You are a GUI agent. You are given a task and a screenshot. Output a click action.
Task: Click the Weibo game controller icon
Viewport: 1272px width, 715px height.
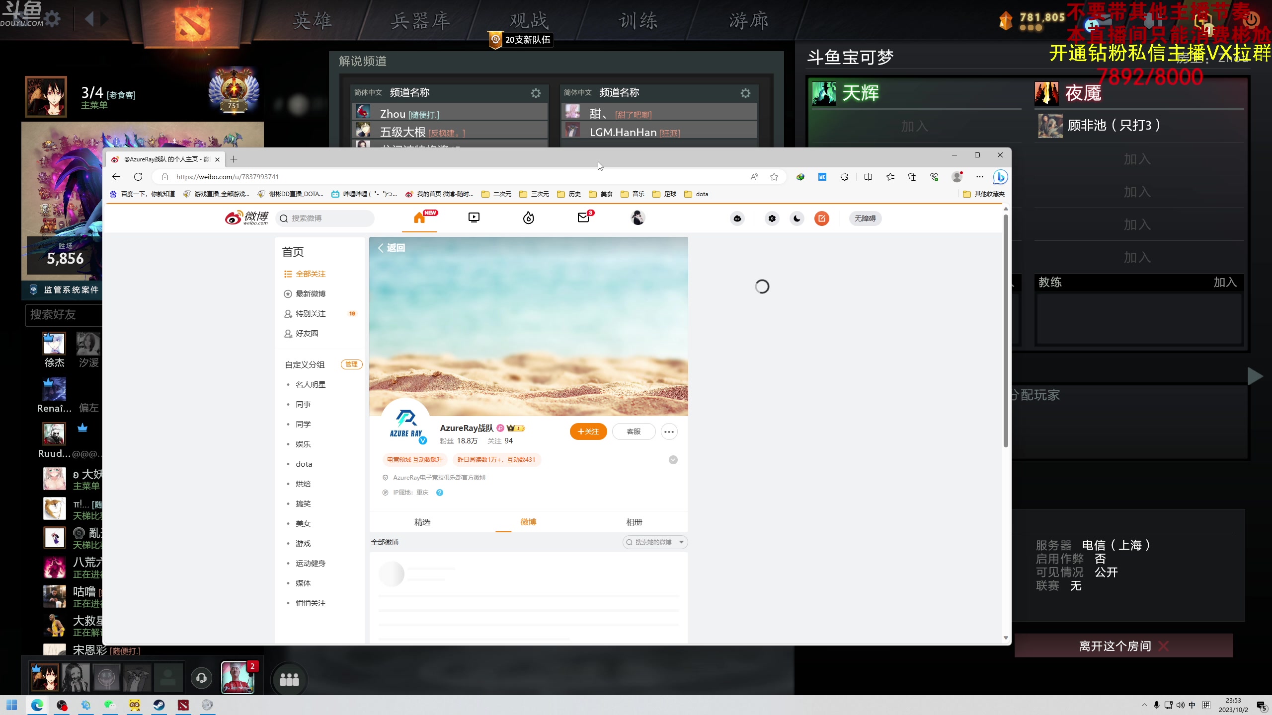[737, 218]
